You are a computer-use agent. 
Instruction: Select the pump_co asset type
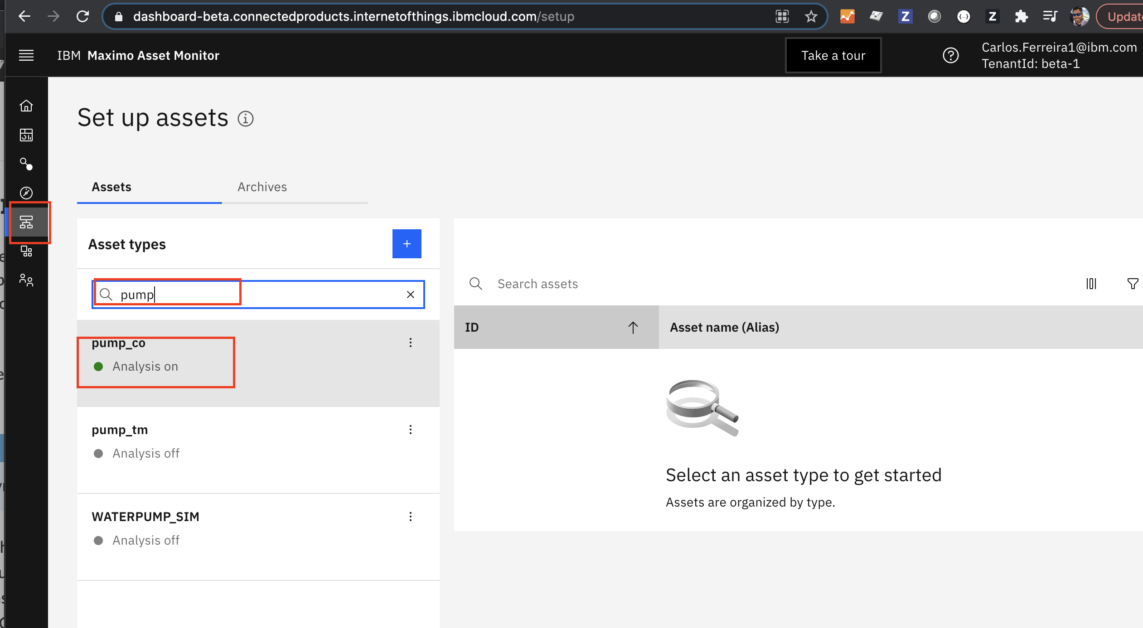click(258, 363)
